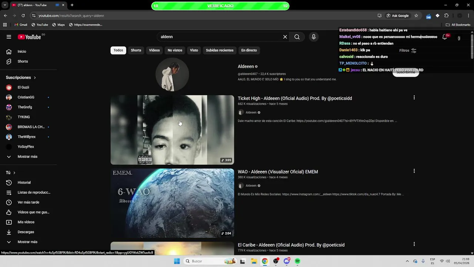Click the taskbar Buscar search box

point(210,261)
